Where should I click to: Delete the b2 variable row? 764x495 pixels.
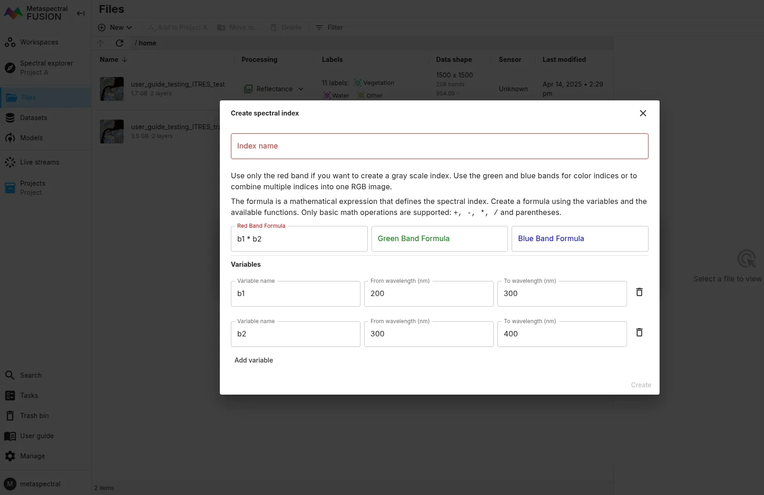639,333
